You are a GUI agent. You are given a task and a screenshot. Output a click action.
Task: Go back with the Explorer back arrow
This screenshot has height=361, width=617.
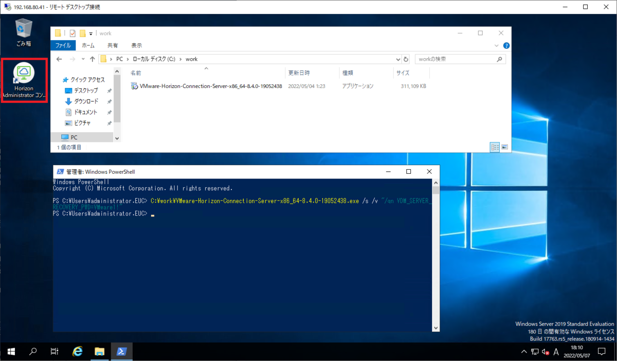pyautogui.click(x=59, y=59)
